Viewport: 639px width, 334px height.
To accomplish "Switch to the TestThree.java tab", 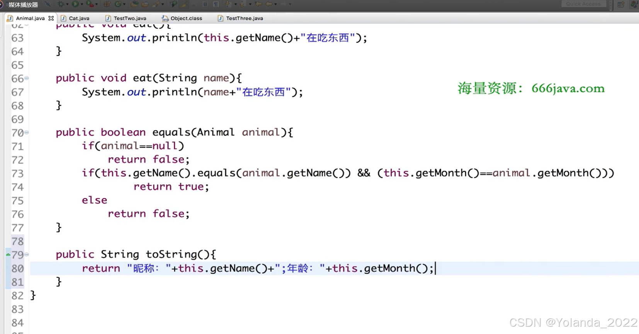I will [x=240, y=18].
